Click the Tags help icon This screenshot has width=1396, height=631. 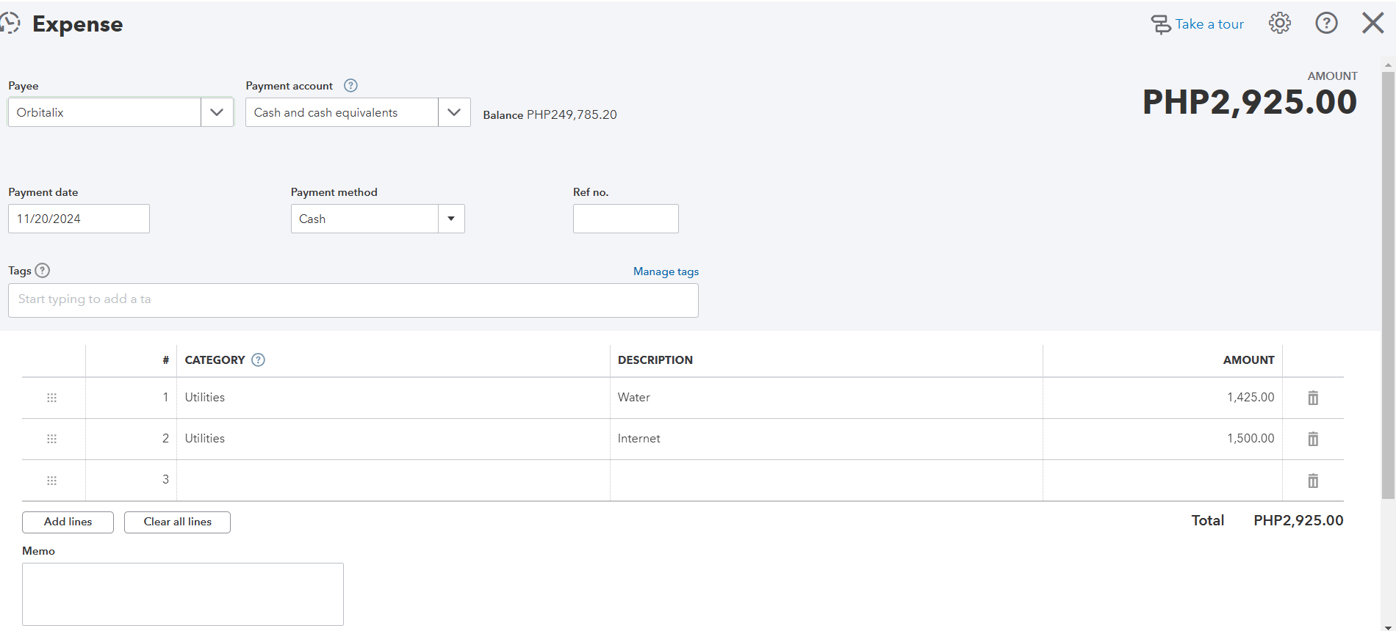tap(43, 271)
